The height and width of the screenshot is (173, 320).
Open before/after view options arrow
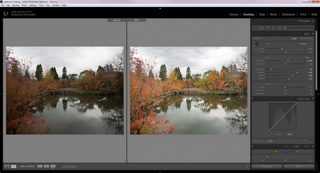click(x=18, y=167)
